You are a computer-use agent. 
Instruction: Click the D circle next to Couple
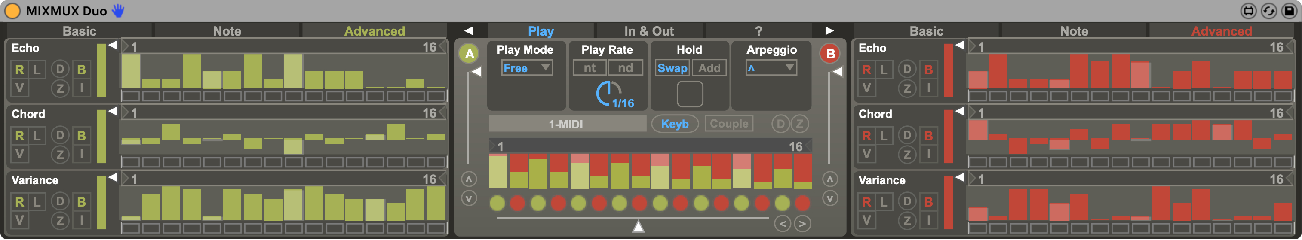pyautogui.click(x=780, y=124)
